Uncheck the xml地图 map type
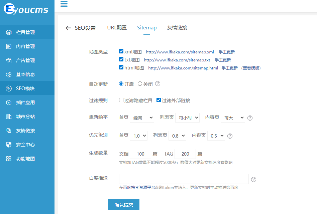 121,51
